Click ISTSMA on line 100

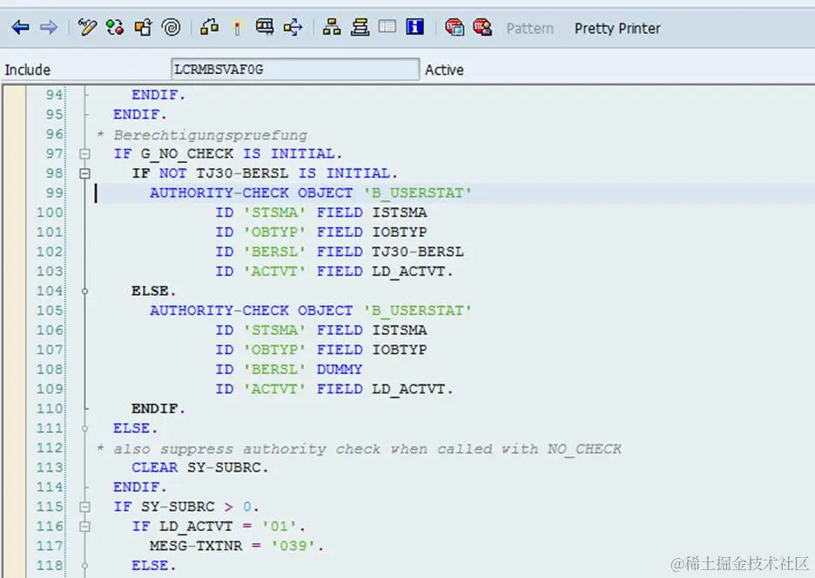[399, 212]
